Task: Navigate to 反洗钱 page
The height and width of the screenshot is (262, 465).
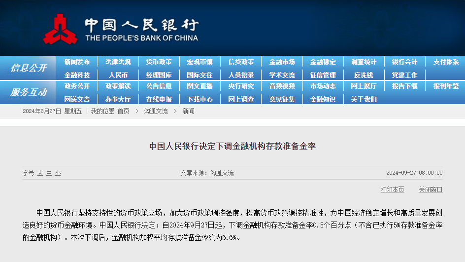Action: [364, 75]
